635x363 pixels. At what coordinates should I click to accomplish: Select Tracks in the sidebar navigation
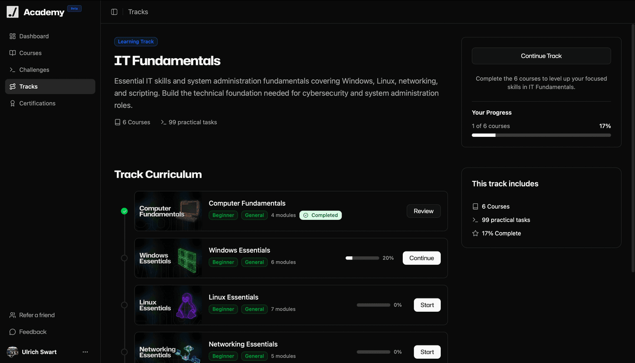(29, 86)
